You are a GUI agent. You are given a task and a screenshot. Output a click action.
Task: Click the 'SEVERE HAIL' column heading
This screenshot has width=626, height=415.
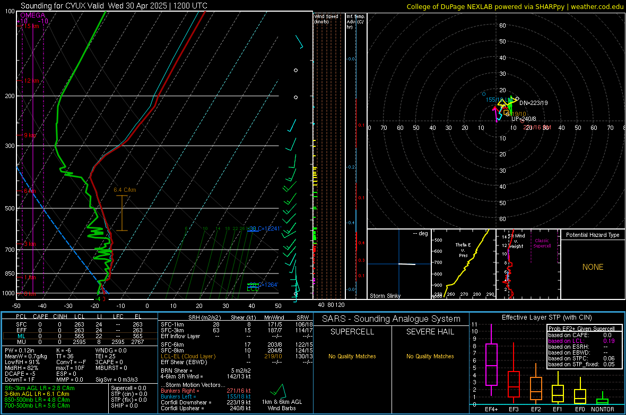coord(430,332)
